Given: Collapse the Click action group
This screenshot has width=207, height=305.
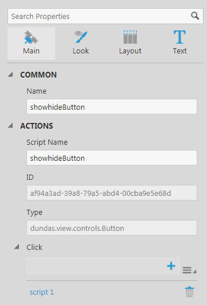Looking at the screenshot, I should coord(17,247).
